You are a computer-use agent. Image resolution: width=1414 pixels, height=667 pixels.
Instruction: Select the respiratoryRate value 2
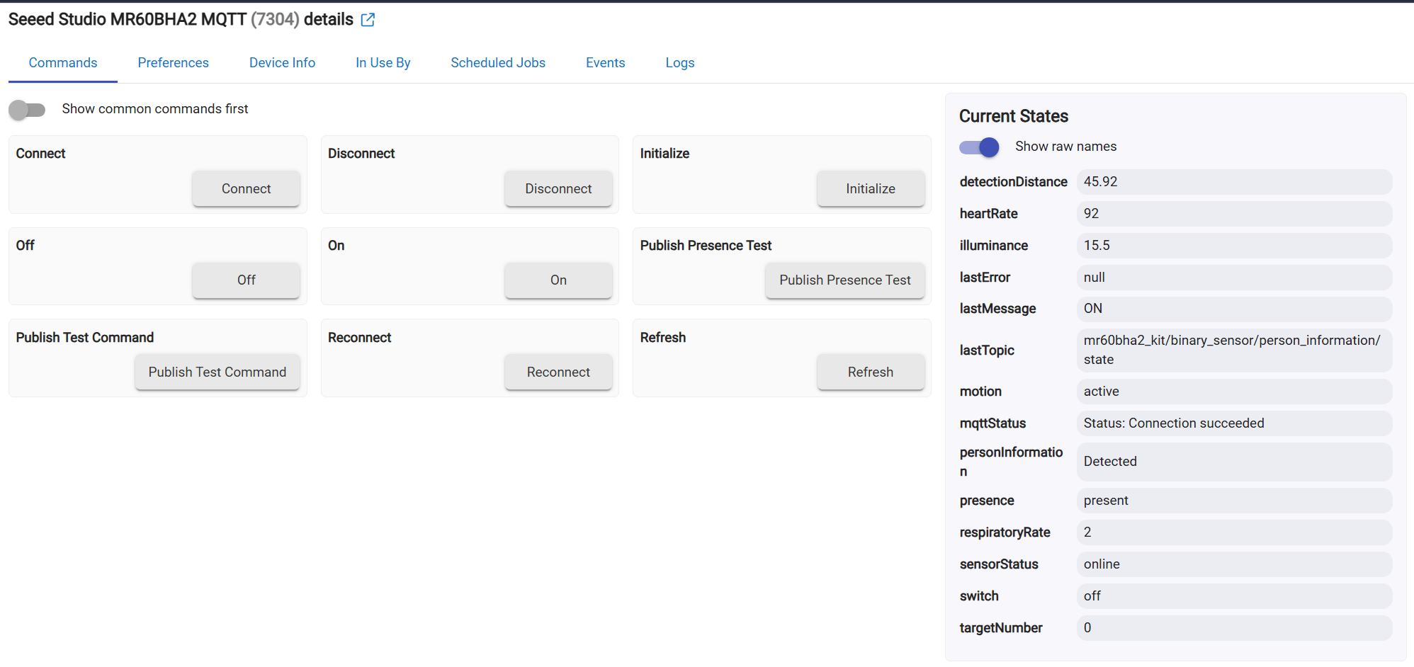point(1234,532)
